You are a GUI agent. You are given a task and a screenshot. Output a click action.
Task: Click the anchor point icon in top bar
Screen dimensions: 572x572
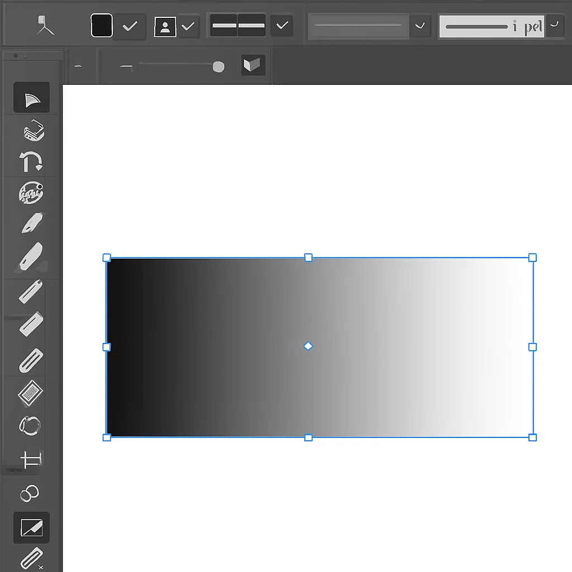[45, 25]
